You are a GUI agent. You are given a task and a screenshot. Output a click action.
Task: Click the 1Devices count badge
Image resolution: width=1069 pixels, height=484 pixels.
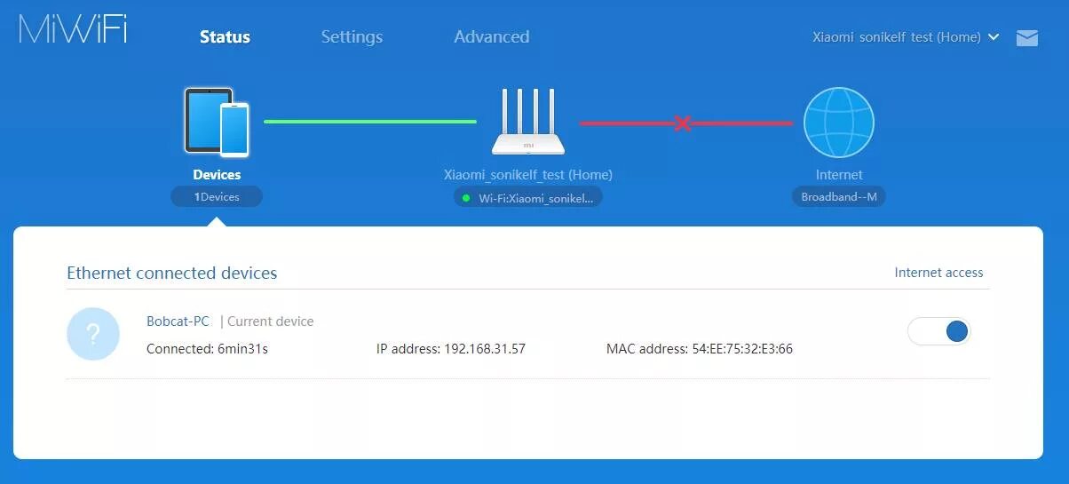[x=217, y=197]
